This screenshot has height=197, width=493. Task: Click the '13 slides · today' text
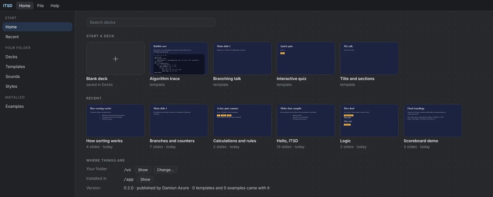(x=291, y=147)
